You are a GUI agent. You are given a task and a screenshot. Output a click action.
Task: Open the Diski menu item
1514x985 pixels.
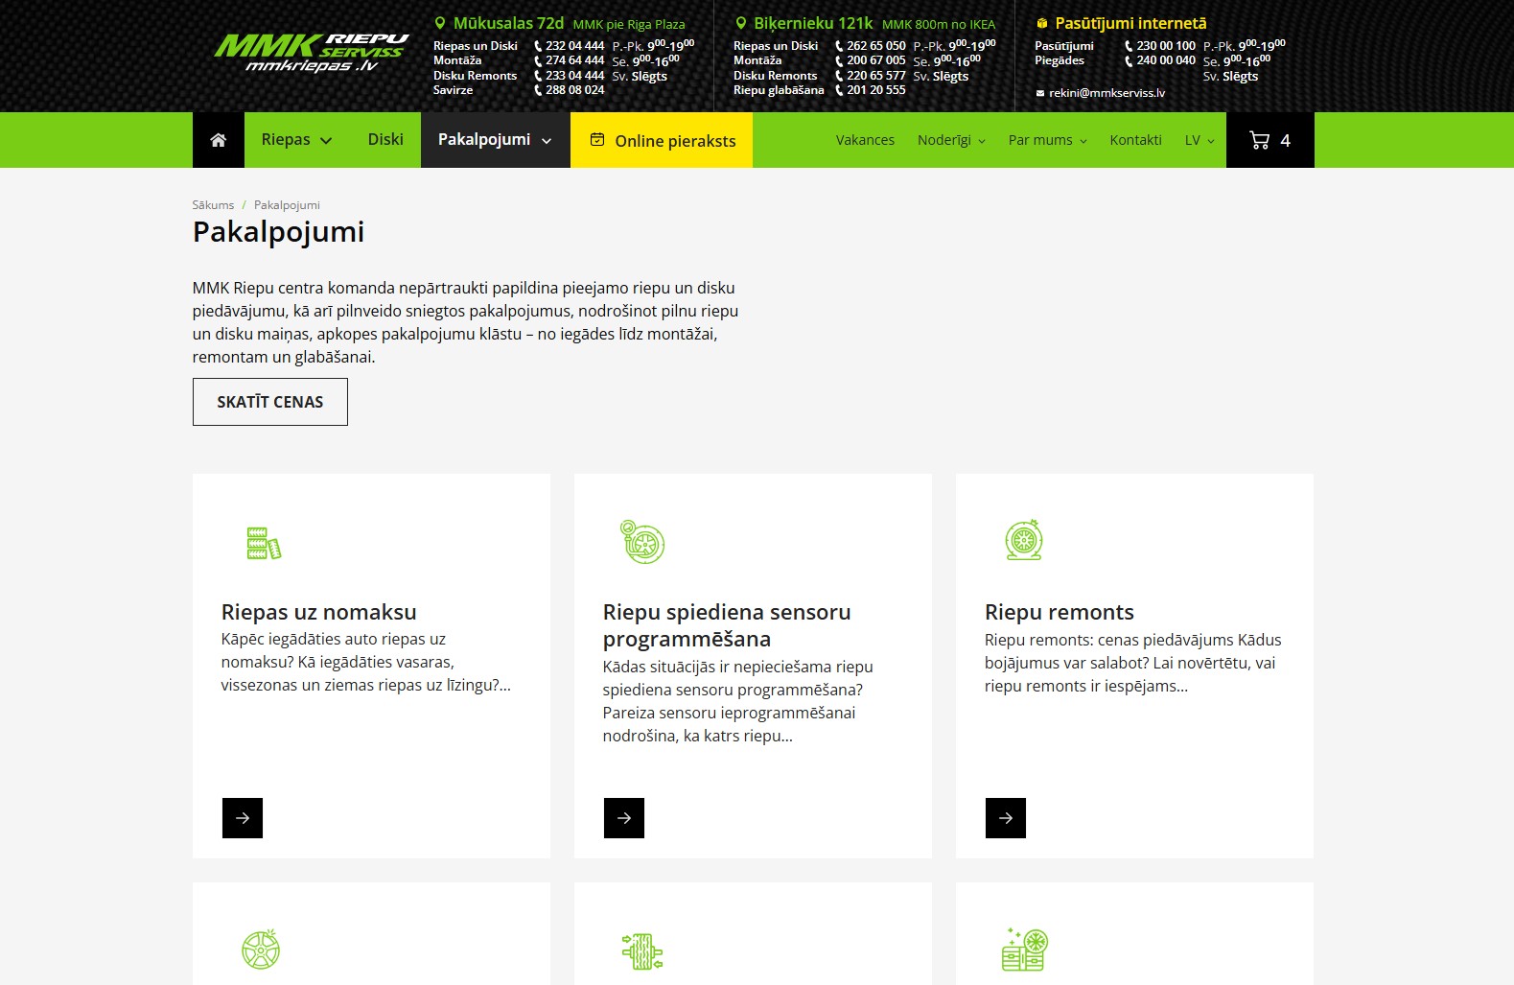tap(385, 140)
